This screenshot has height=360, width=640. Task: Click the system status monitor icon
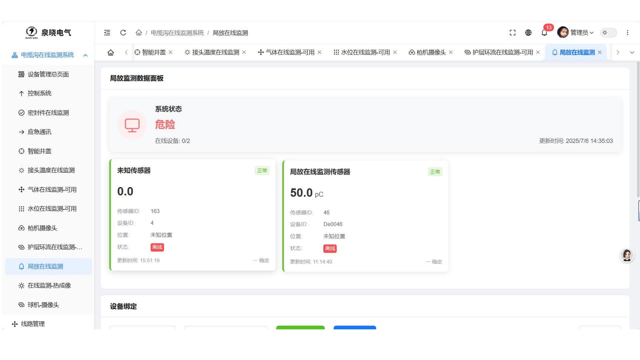tap(132, 125)
